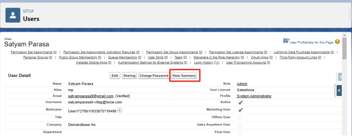Toggle the Flow User checkbox

[240, 133]
